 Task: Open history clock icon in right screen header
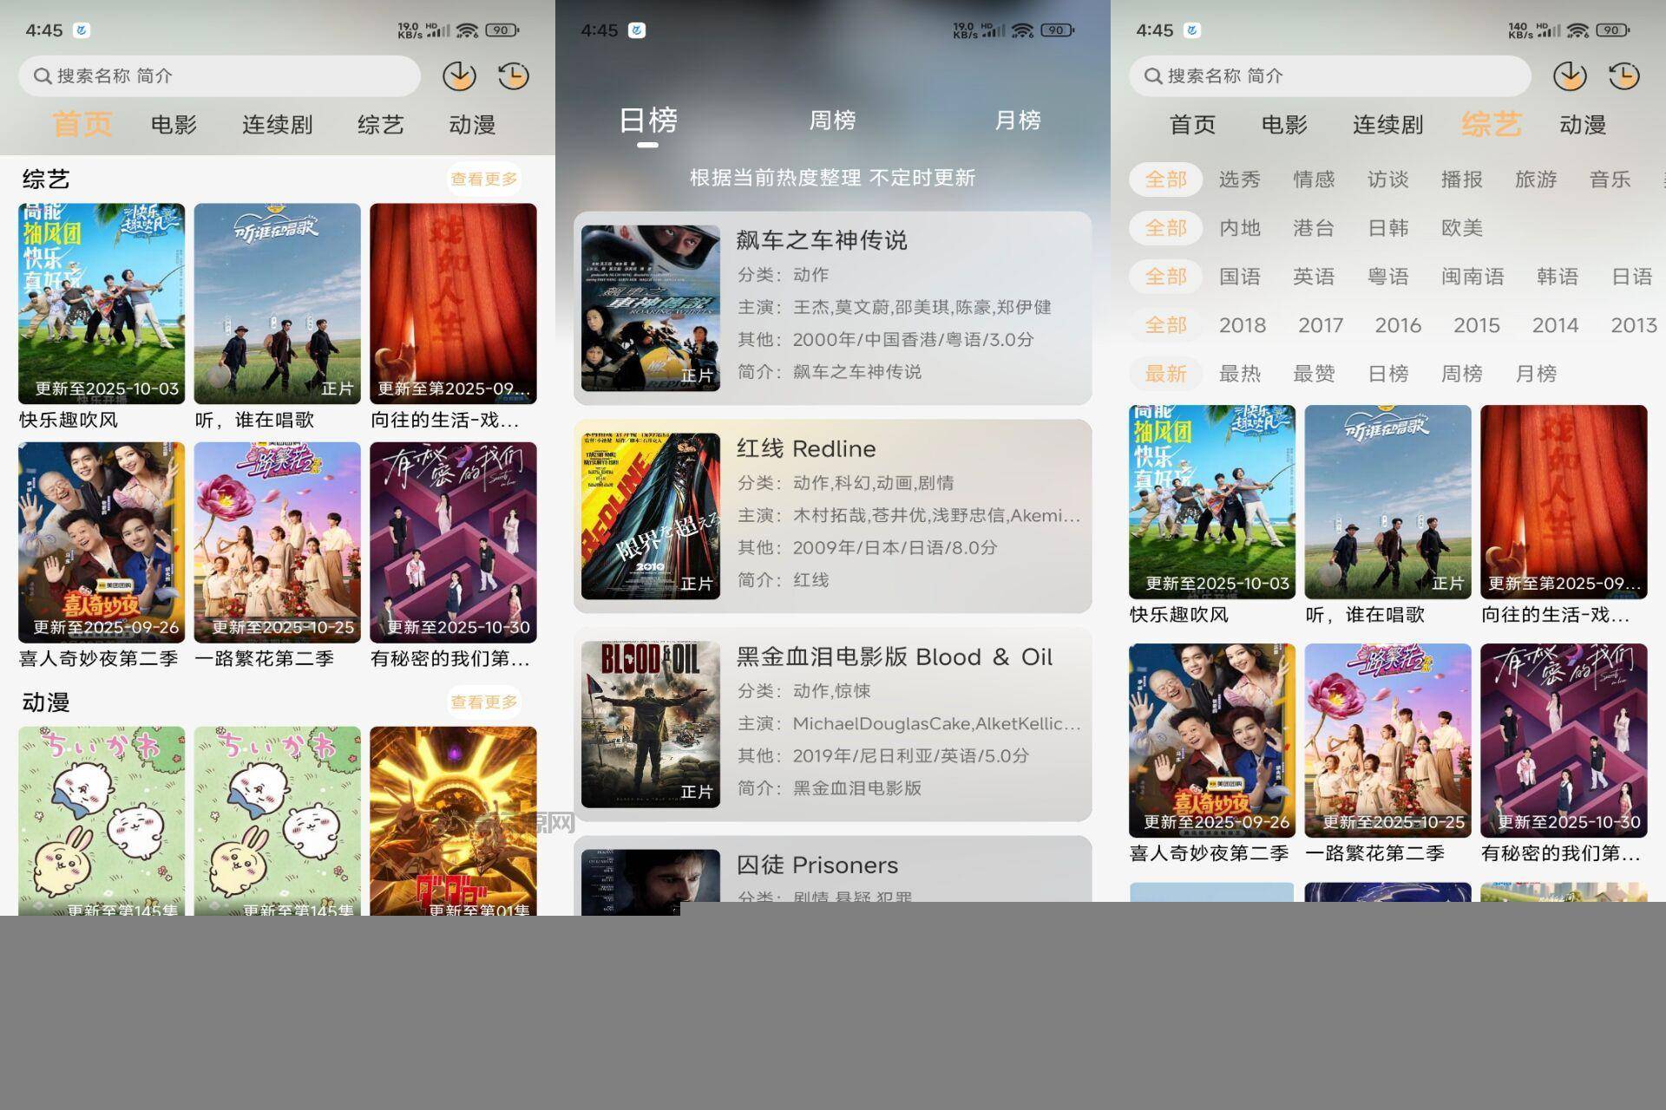[x=1624, y=76]
